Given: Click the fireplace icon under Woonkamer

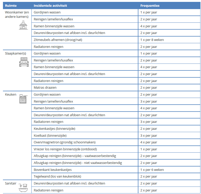Looking at the screenshot, I should (23, 25).
